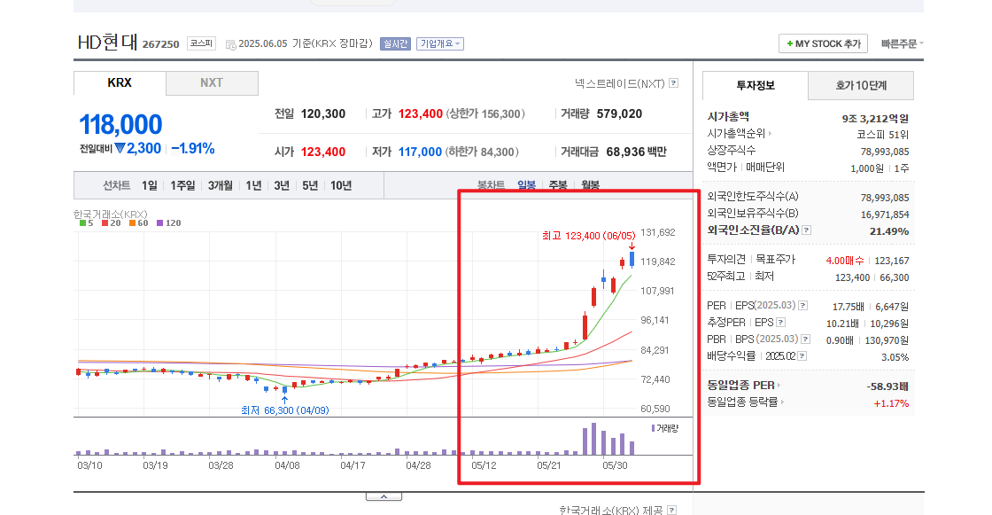Click the 거래대금 value 68,936 백만

click(637, 152)
